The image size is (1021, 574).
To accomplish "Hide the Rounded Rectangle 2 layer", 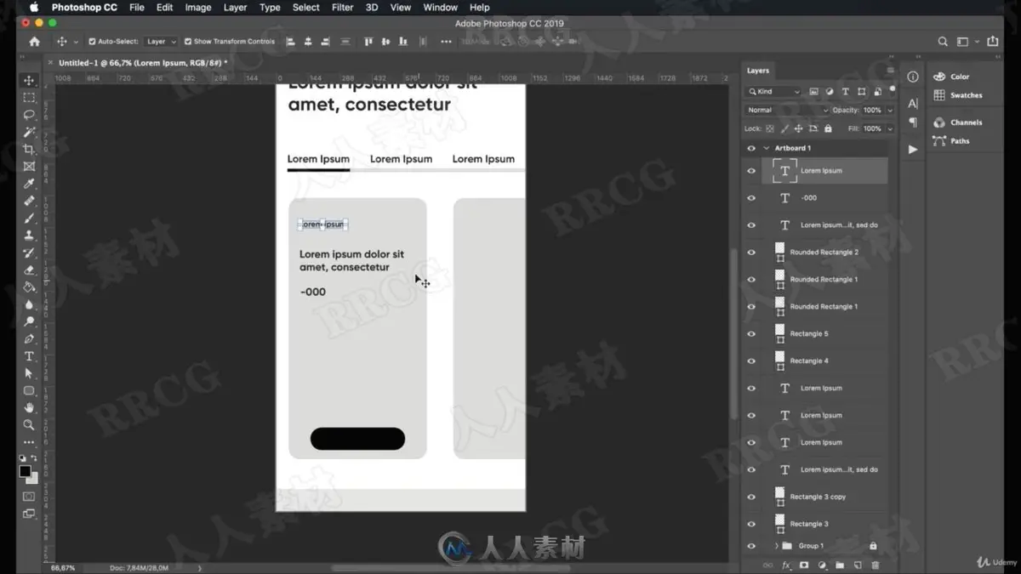I will point(751,253).
